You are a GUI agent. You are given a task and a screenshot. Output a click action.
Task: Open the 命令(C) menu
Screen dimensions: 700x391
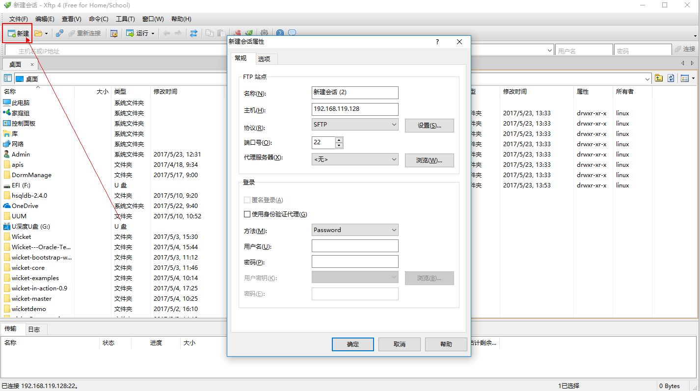(x=99, y=19)
